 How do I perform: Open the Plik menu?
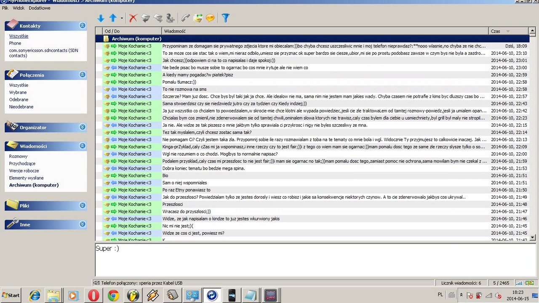point(5,8)
